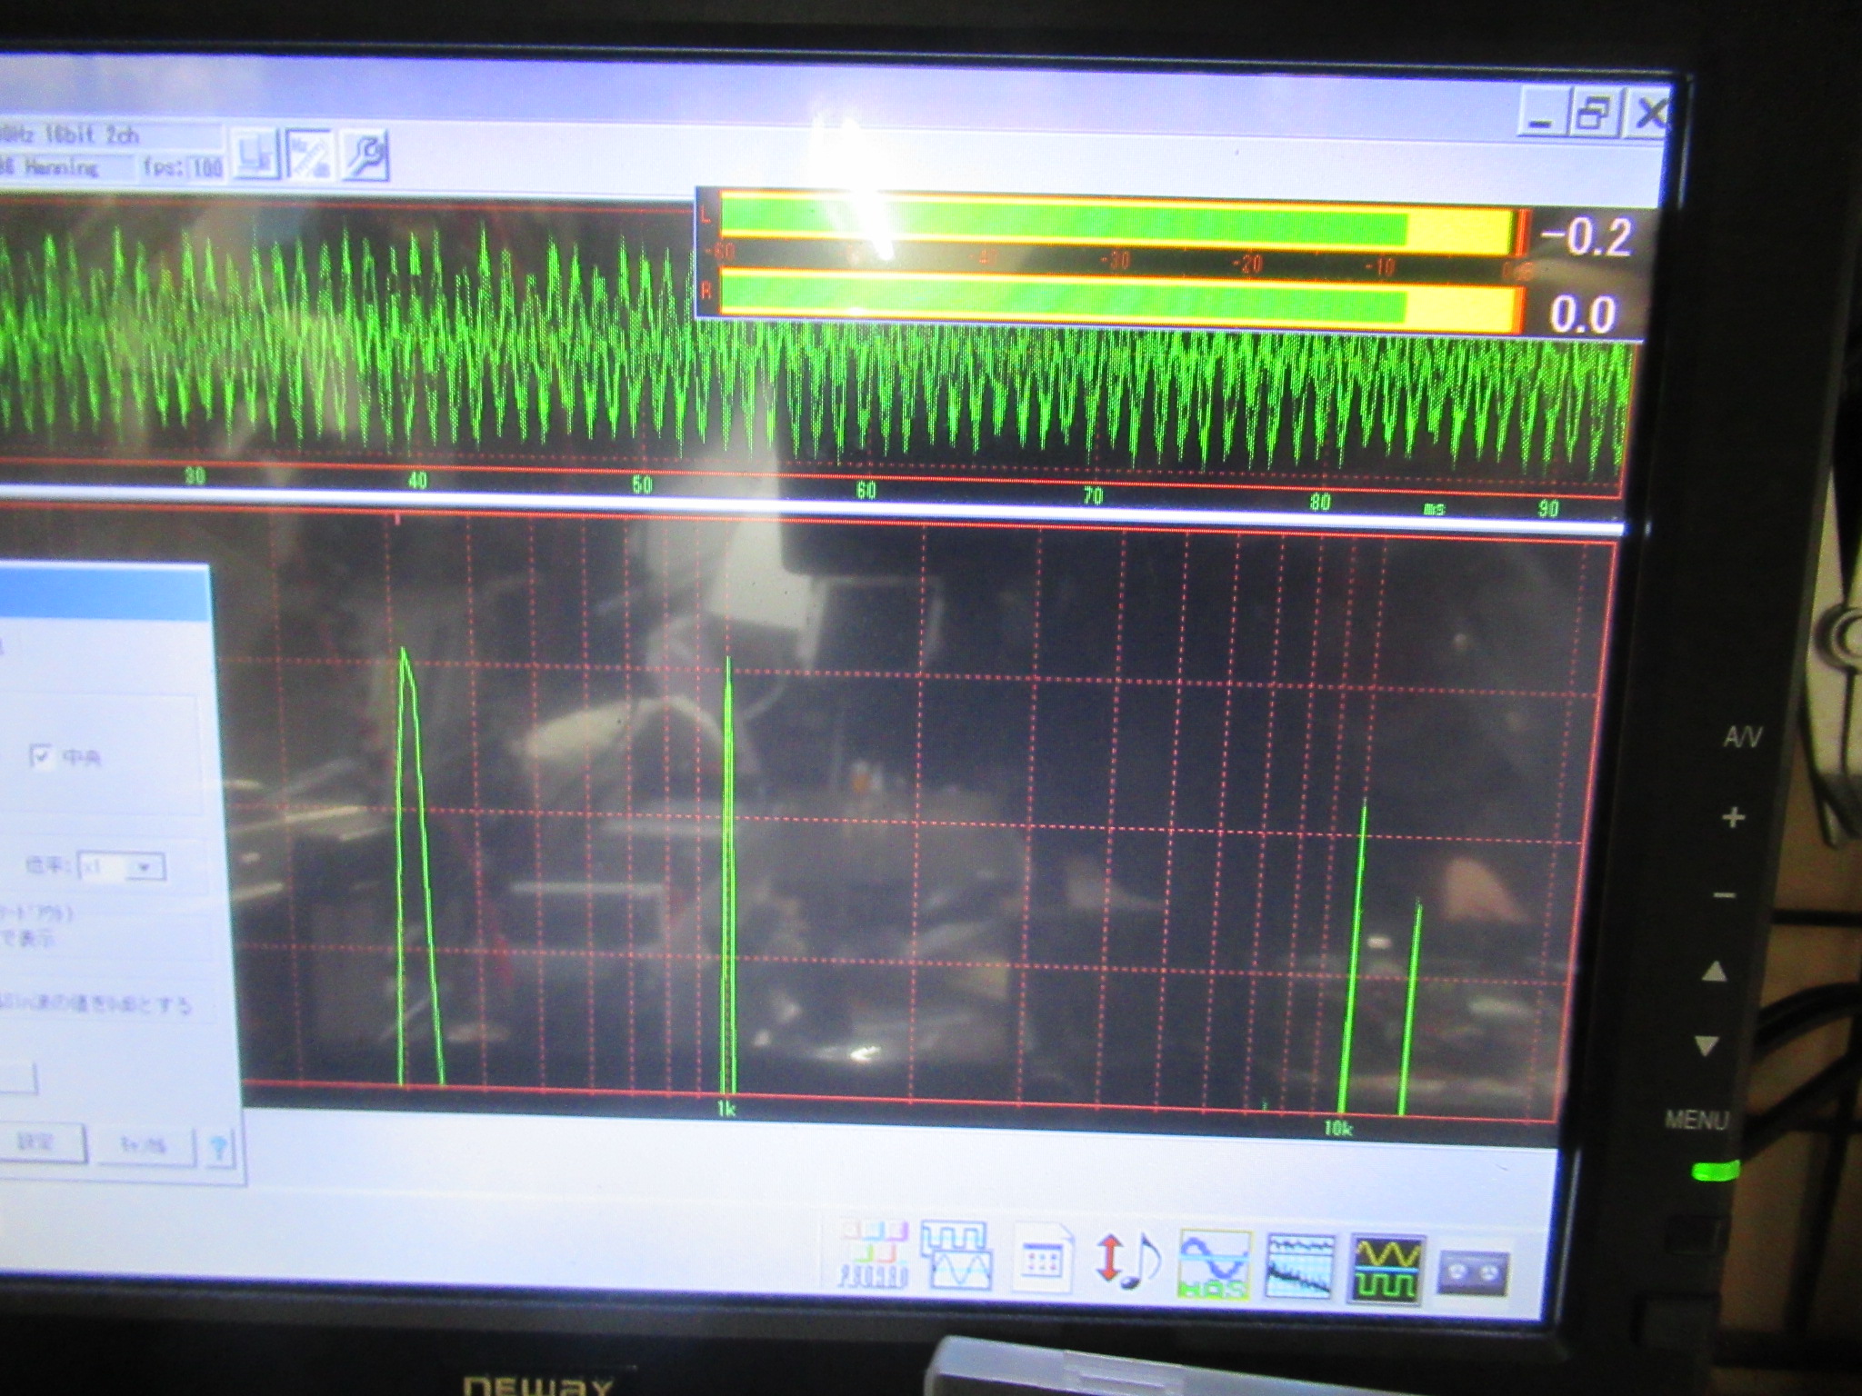Image resolution: width=1862 pixels, height=1396 pixels.
Task: Open the spectrum analyzer graph icon
Action: point(1300,1265)
